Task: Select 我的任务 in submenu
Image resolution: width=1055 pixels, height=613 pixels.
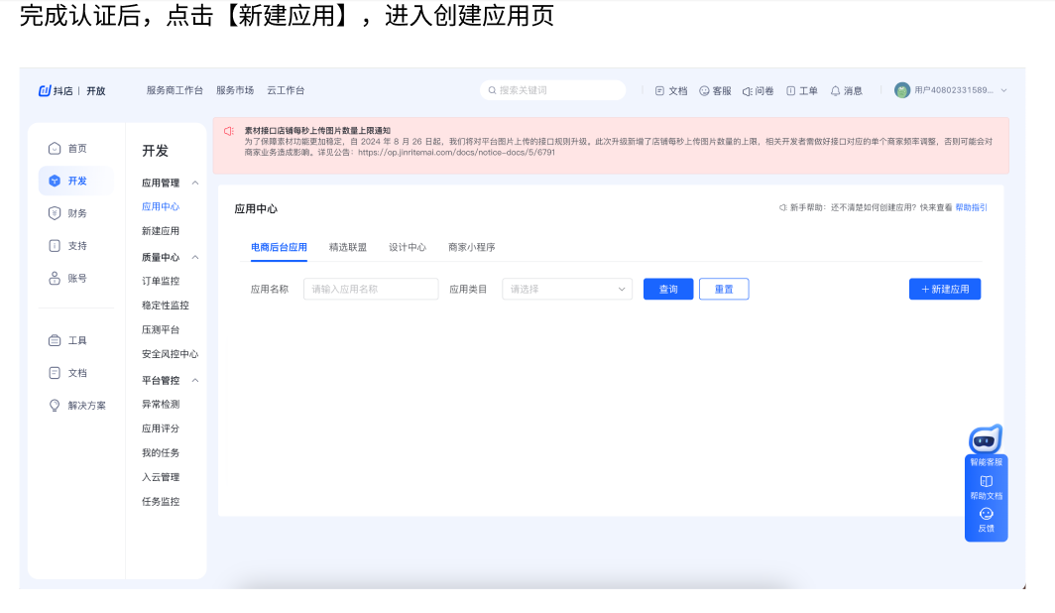Action: [161, 453]
